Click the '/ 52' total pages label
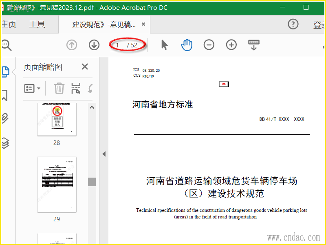The width and height of the screenshot is (326, 245). click(x=132, y=45)
